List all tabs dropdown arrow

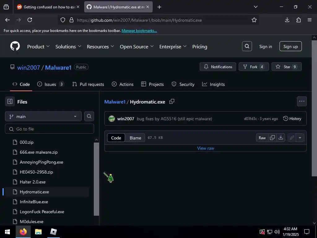click(255, 7)
